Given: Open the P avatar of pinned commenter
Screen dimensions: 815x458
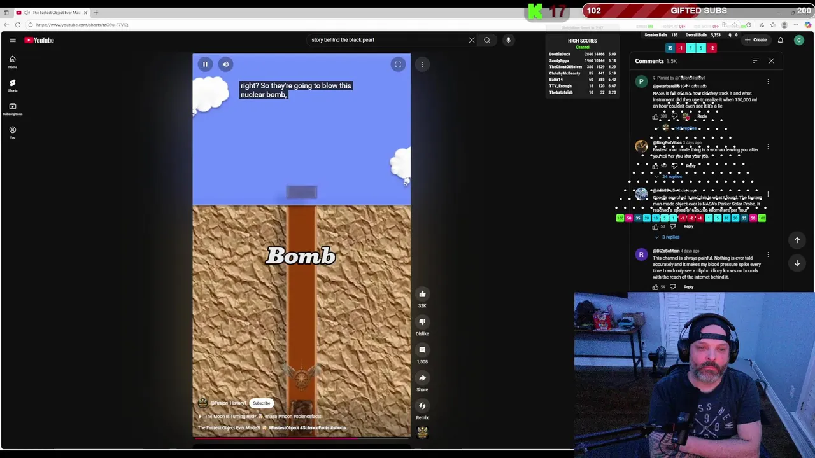Looking at the screenshot, I should coord(641,82).
